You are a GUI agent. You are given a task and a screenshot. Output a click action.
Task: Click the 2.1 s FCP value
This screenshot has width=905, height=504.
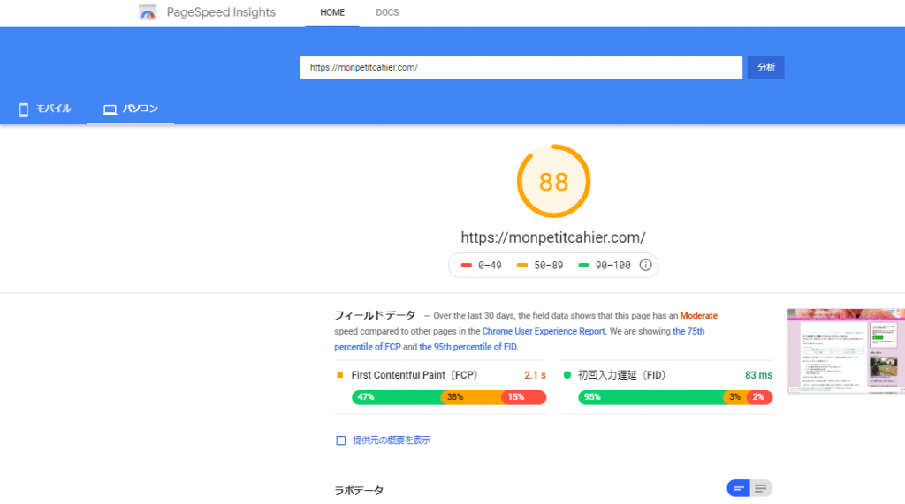(x=535, y=375)
